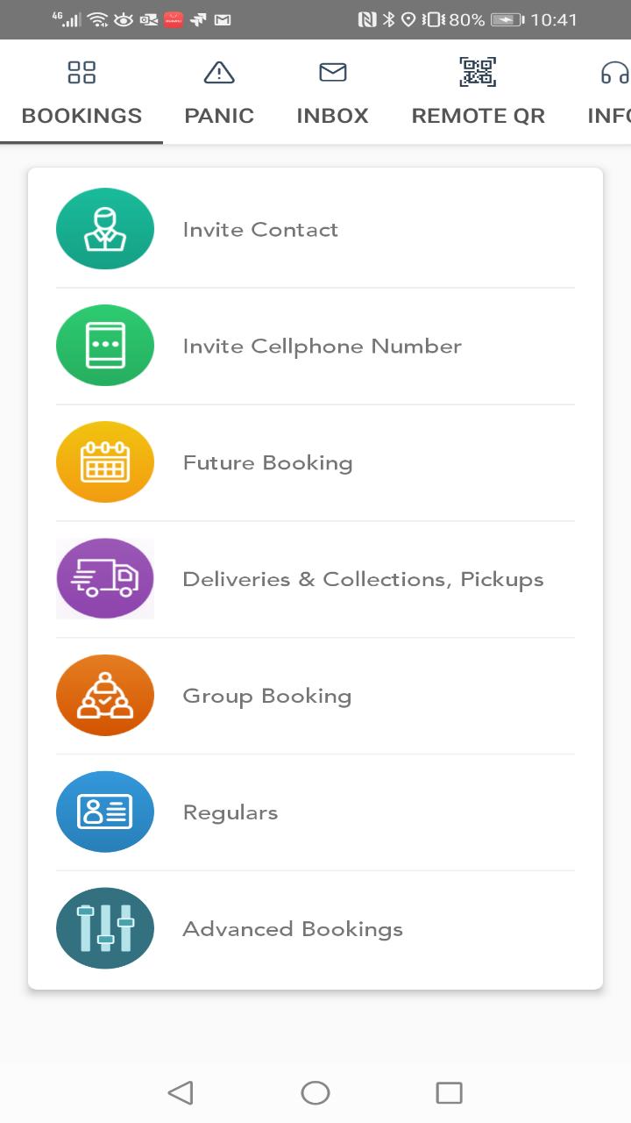Open Advanced Bookings text option
This screenshot has width=631, height=1123.
tap(293, 929)
